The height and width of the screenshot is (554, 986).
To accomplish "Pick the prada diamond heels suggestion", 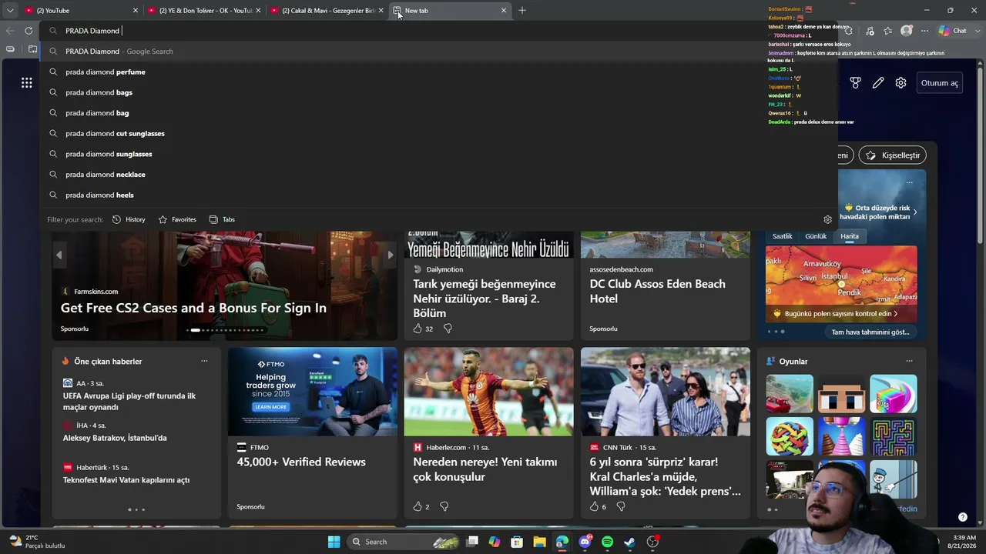I will click(438, 195).
